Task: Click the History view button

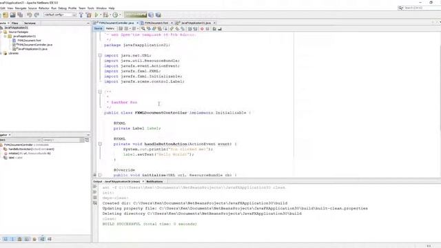Action: (x=110, y=29)
